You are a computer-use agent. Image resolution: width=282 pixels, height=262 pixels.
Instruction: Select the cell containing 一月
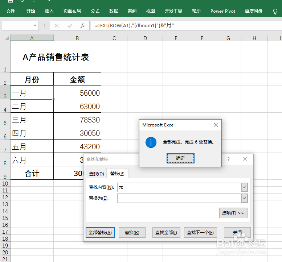click(32, 92)
